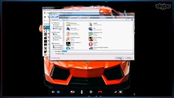This screenshot has height=98, width=174.
Task: Collapse the Избранное favorites tree node
Action: click(52, 23)
